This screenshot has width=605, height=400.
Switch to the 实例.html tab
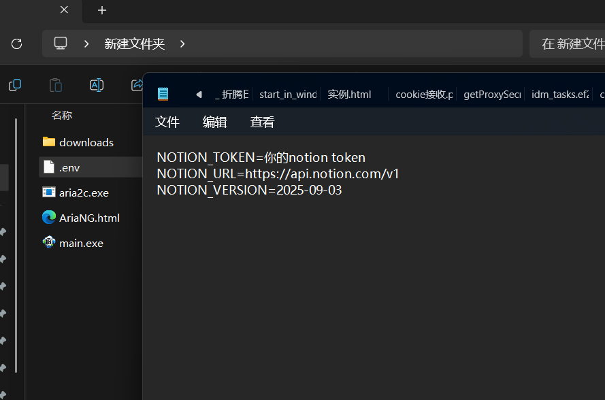(x=349, y=94)
